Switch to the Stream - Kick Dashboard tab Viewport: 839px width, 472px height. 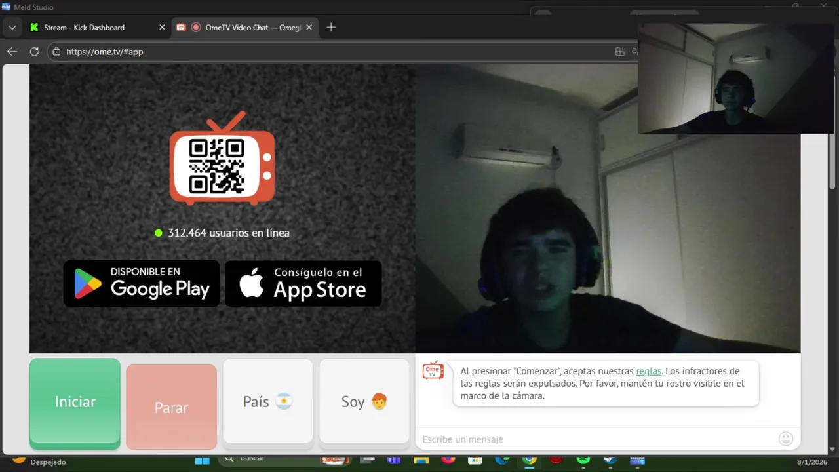click(x=83, y=28)
